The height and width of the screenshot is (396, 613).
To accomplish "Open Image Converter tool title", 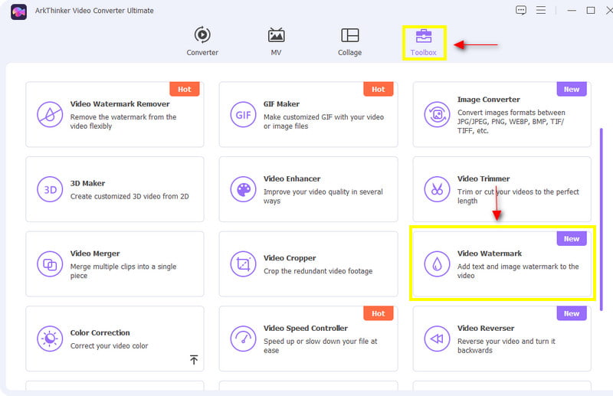I will tap(488, 100).
